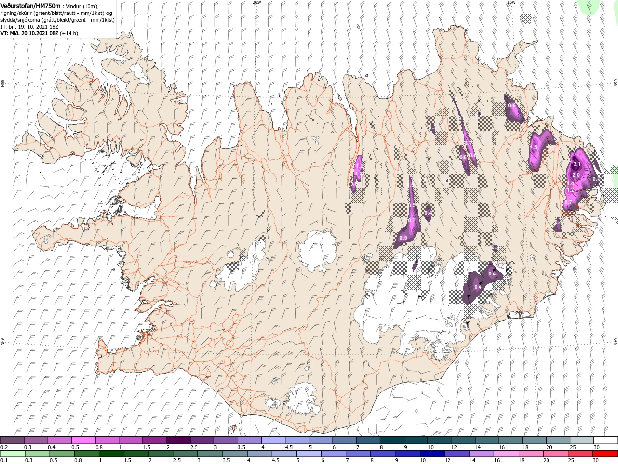The height and width of the screenshot is (464, 618).
Task: Pick the upper-row pink swatch labeled 0.5
Action: coord(83,440)
